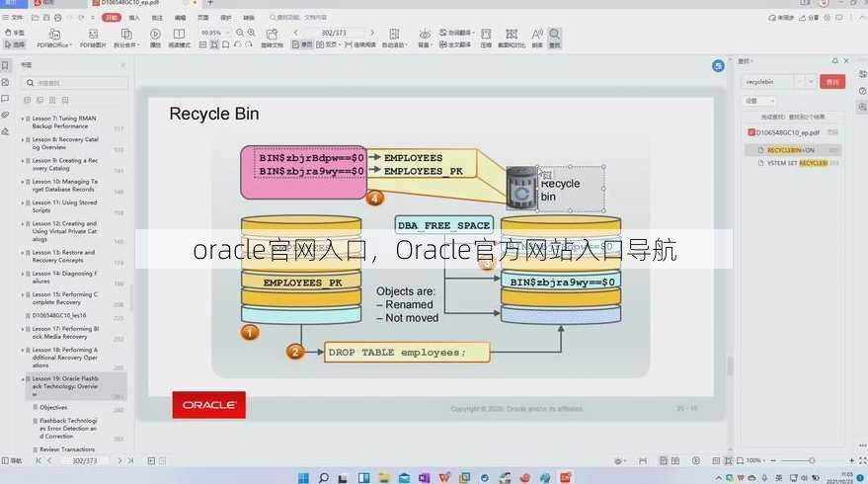Click the Rotate Document icon
Viewport: 868px width, 484px height.
tap(272, 35)
